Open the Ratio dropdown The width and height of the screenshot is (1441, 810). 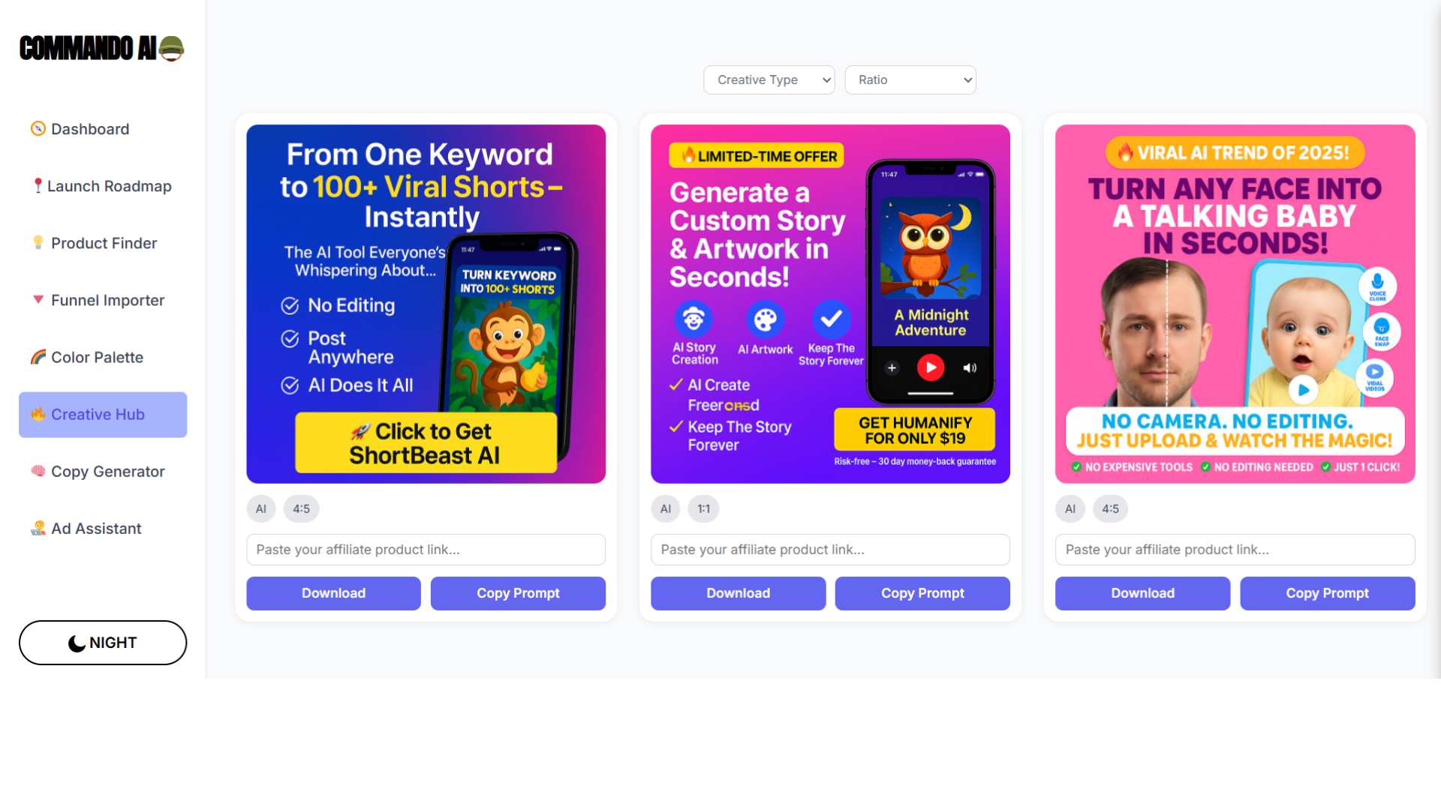click(x=910, y=80)
